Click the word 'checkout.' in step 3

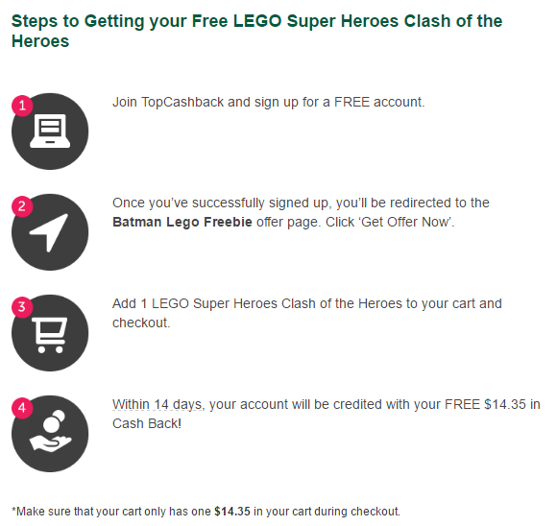[141, 323]
